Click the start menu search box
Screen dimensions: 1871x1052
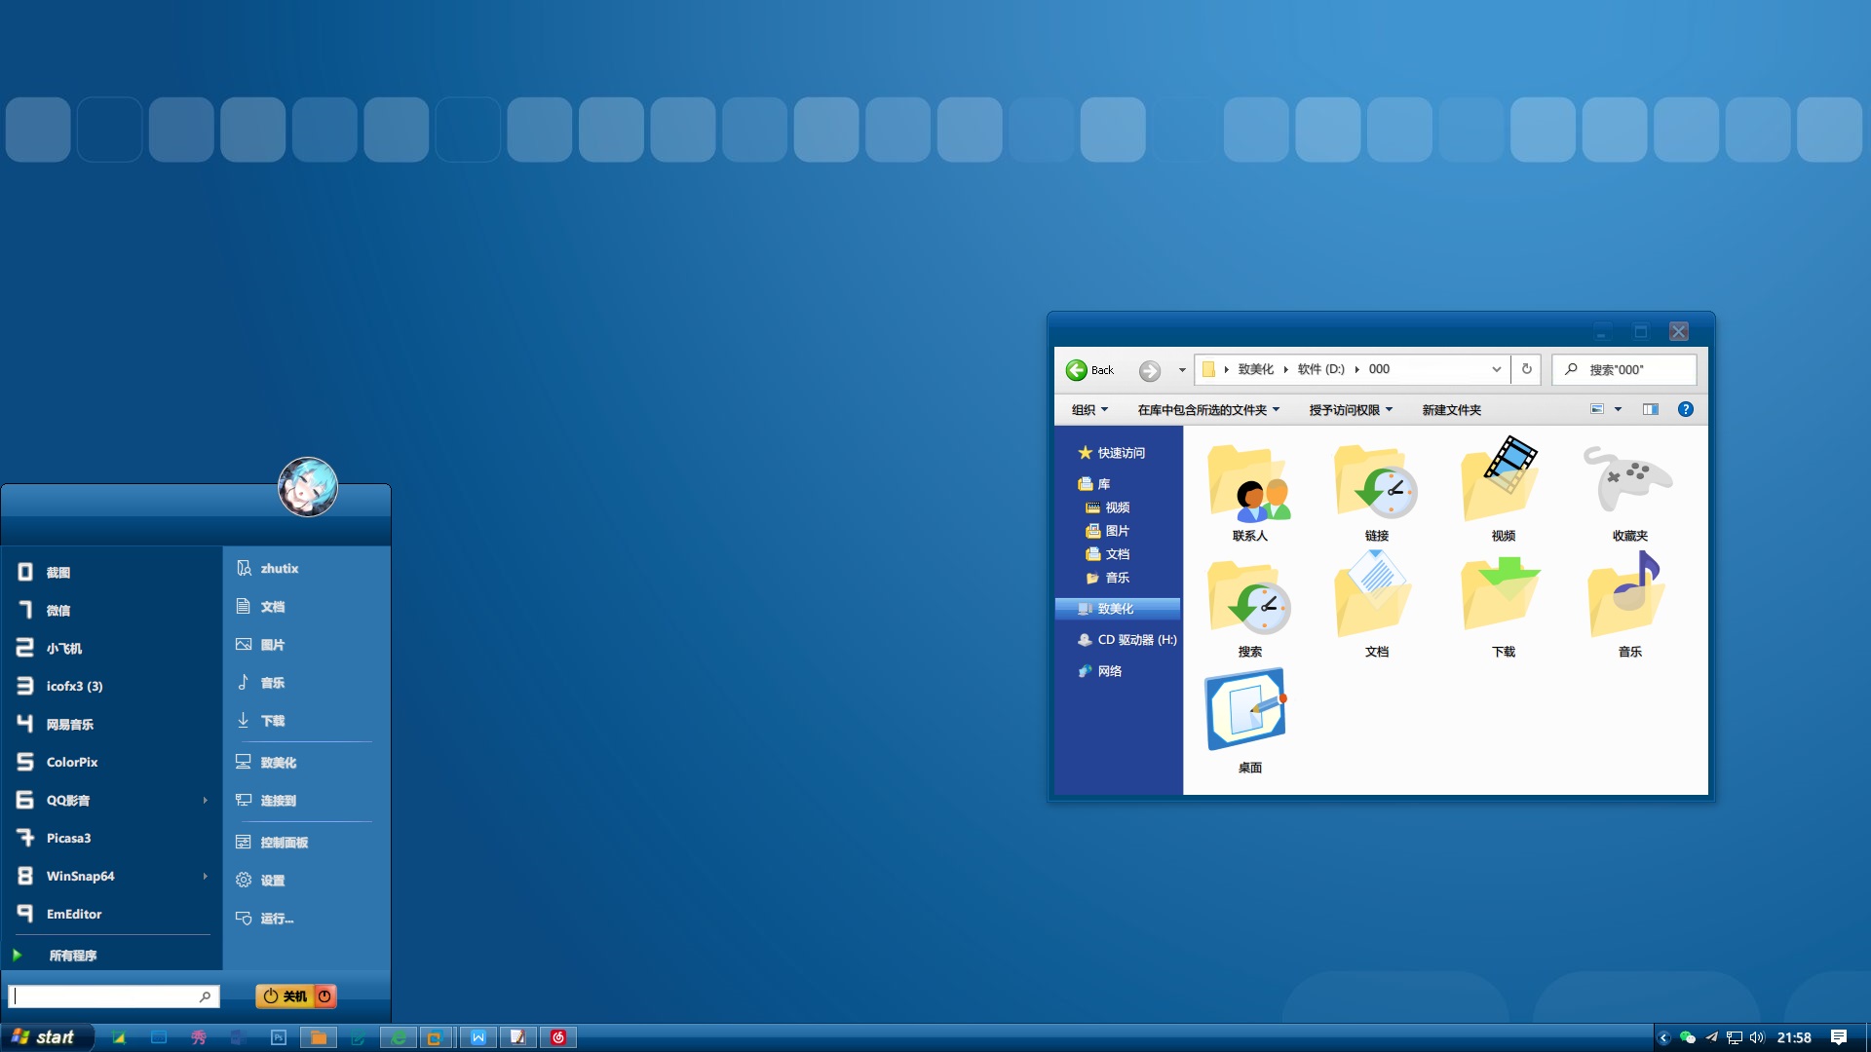(x=113, y=996)
